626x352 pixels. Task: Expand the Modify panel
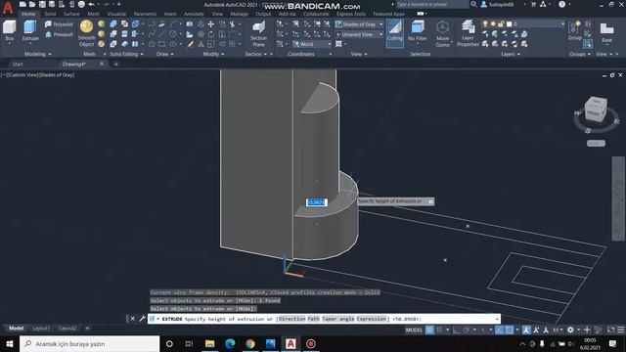tap(213, 54)
